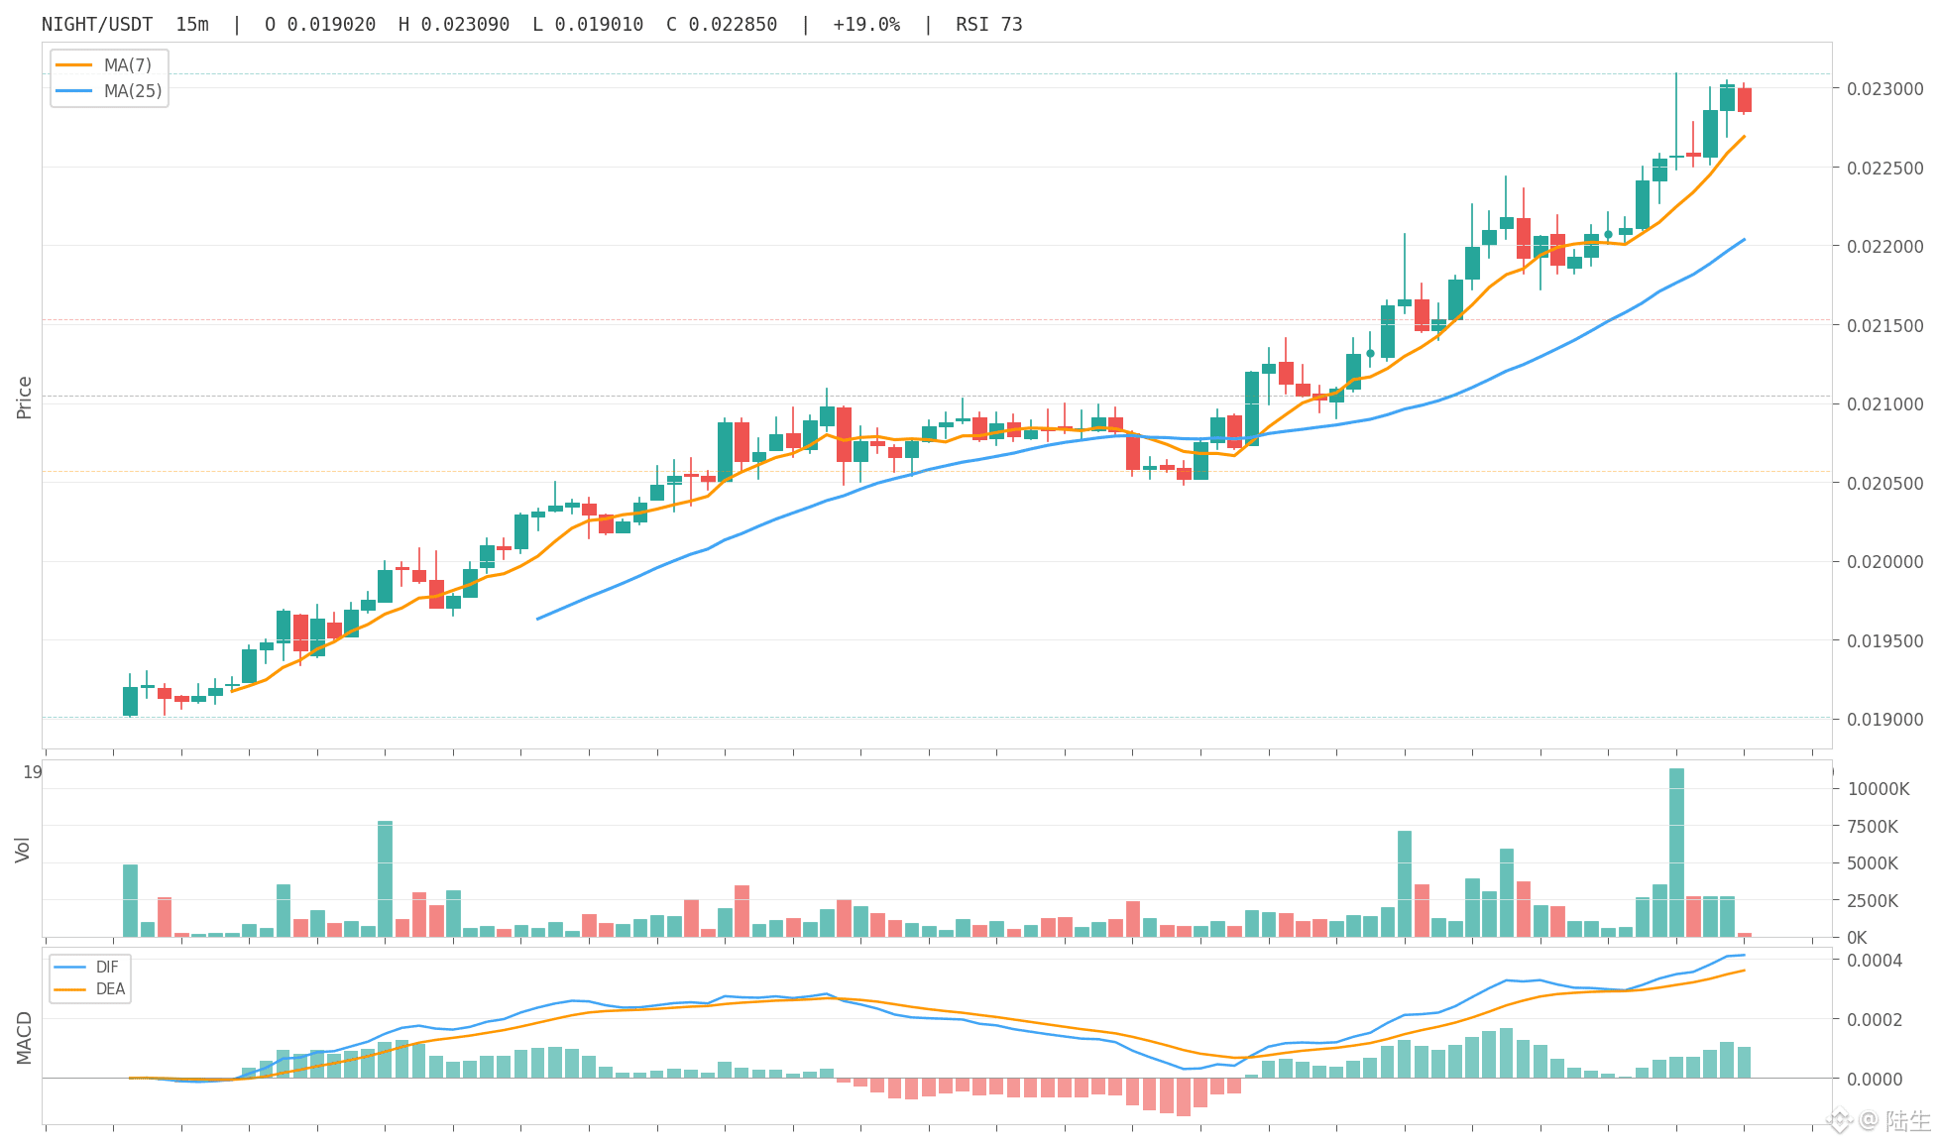Click the DEA legend entry
The image size is (1939, 1146).
pos(89,989)
